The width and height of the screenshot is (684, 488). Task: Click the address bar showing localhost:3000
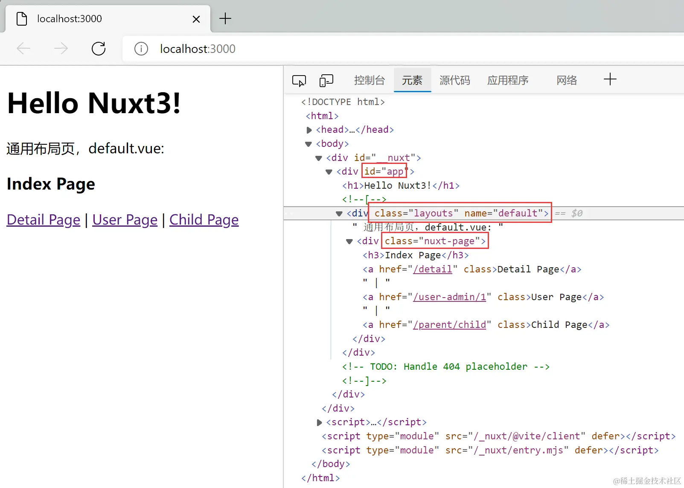[x=403, y=49]
